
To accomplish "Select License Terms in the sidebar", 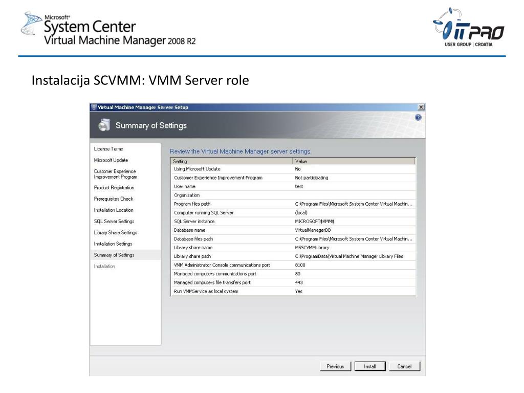I will (108, 149).
